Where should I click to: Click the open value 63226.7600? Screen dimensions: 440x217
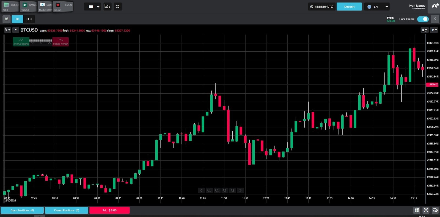coord(55,30)
